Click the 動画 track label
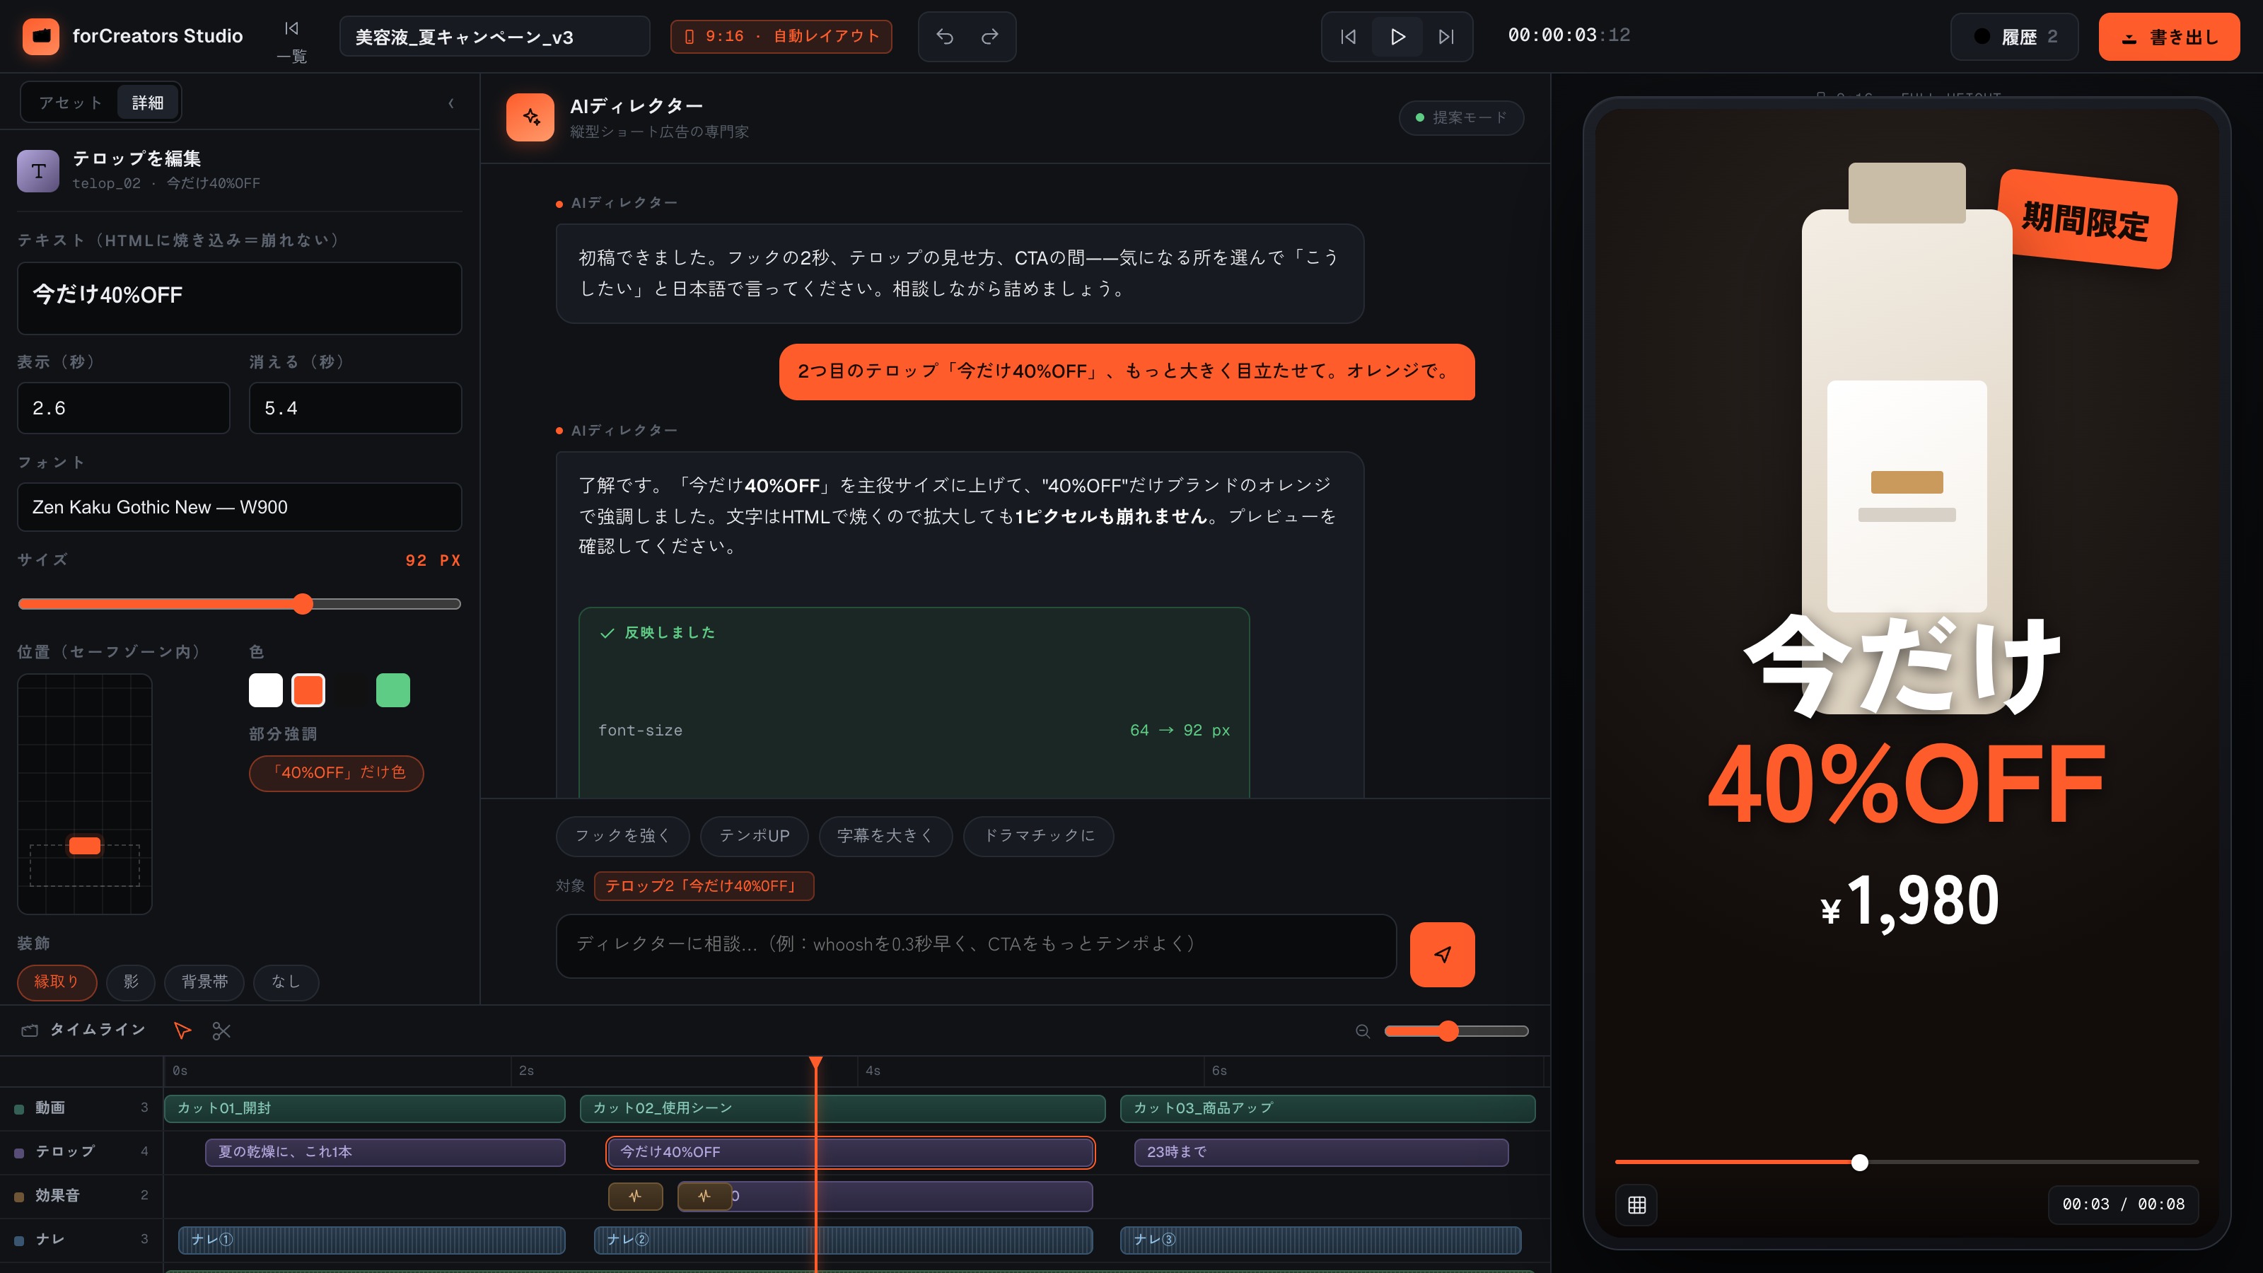Screen dimensions: 2263x1273 [50, 1108]
